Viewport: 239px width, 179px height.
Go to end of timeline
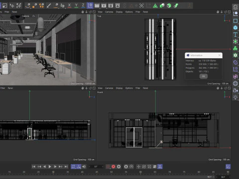point(66,167)
